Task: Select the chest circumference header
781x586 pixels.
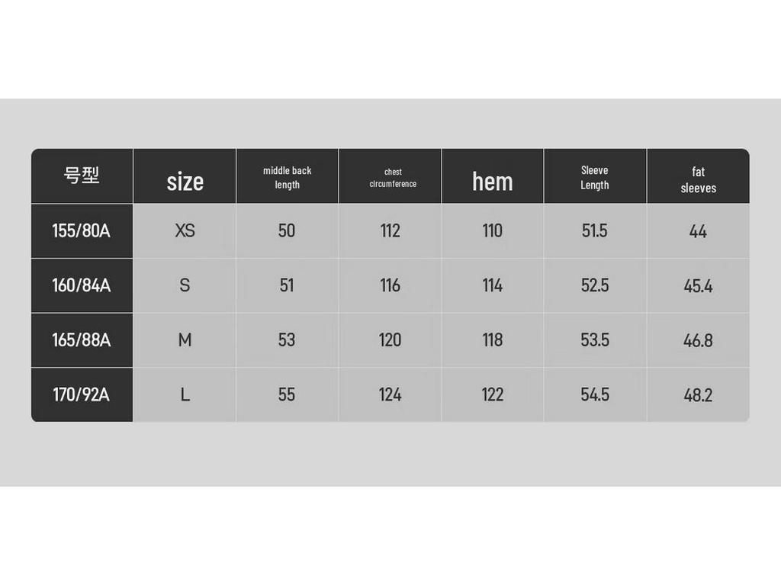Action: pyautogui.click(x=390, y=175)
